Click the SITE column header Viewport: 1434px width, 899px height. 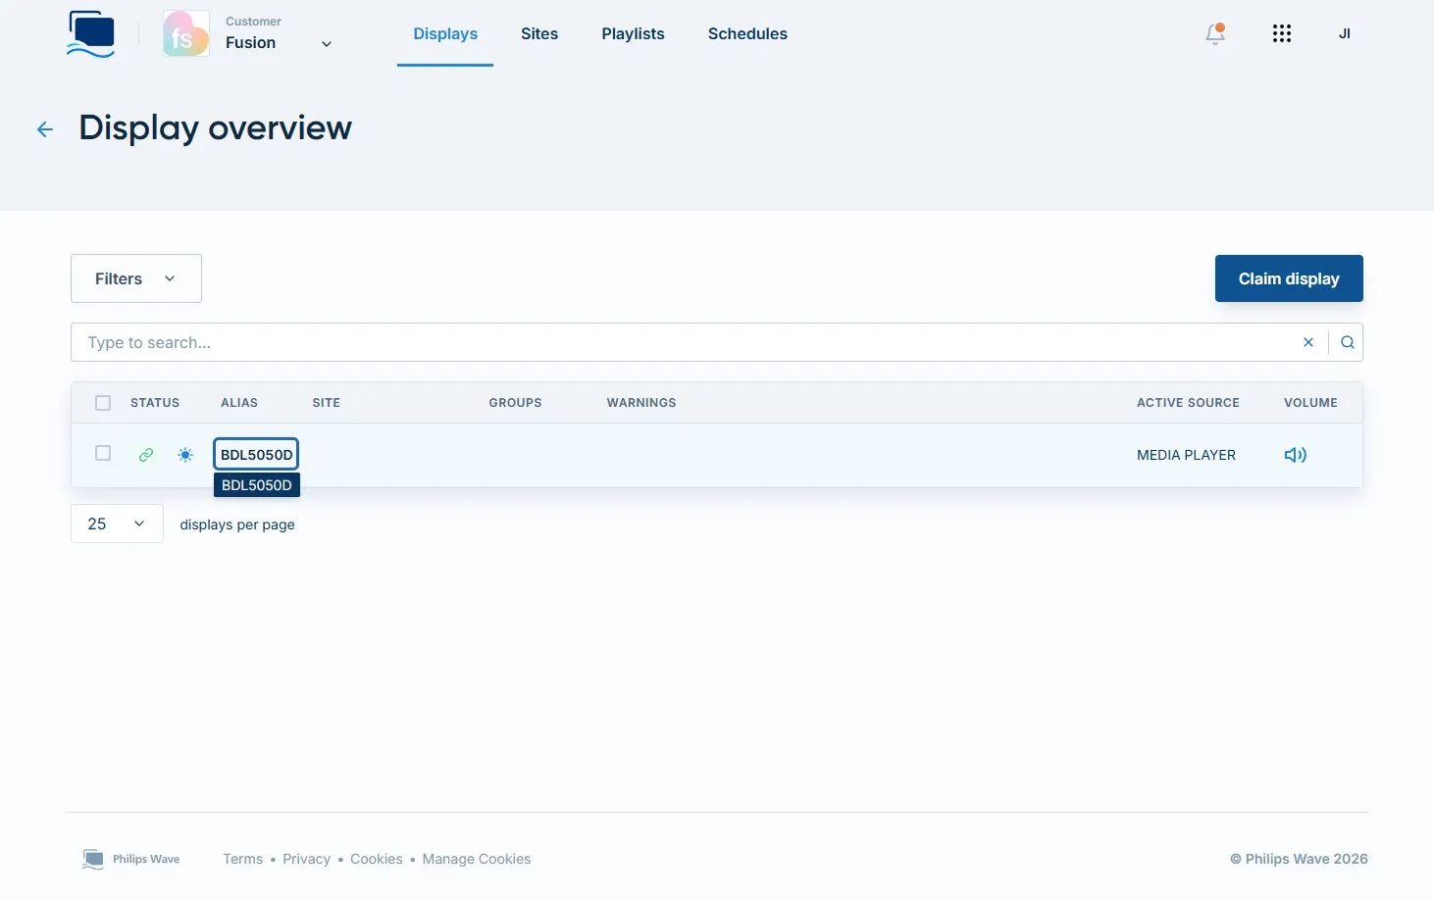pos(327,403)
